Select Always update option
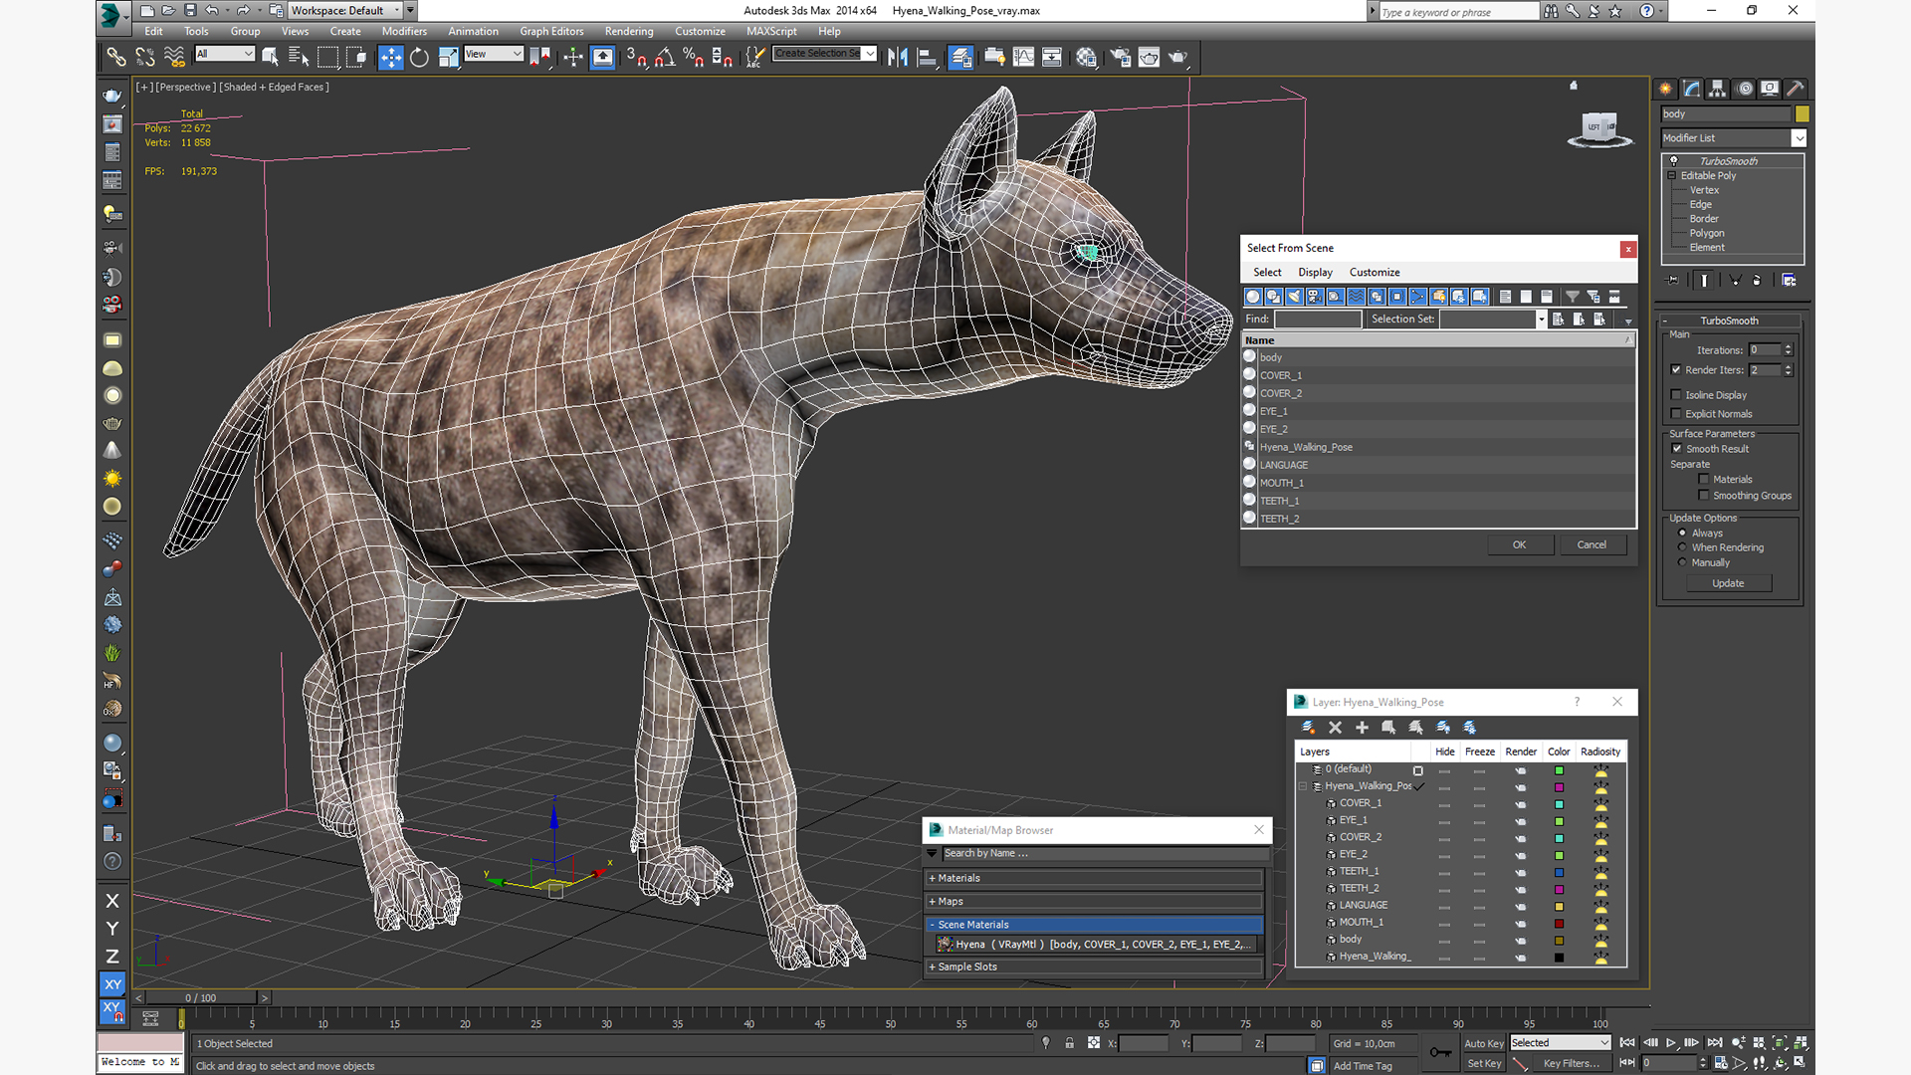This screenshot has height=1075, width=1911. tap(1683, 534)
